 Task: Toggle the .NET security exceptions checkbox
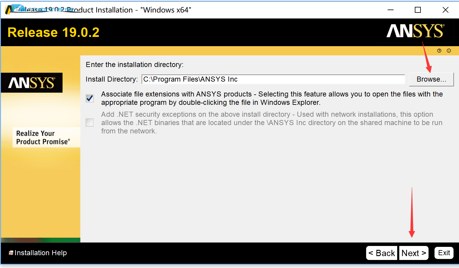[90, 122]
